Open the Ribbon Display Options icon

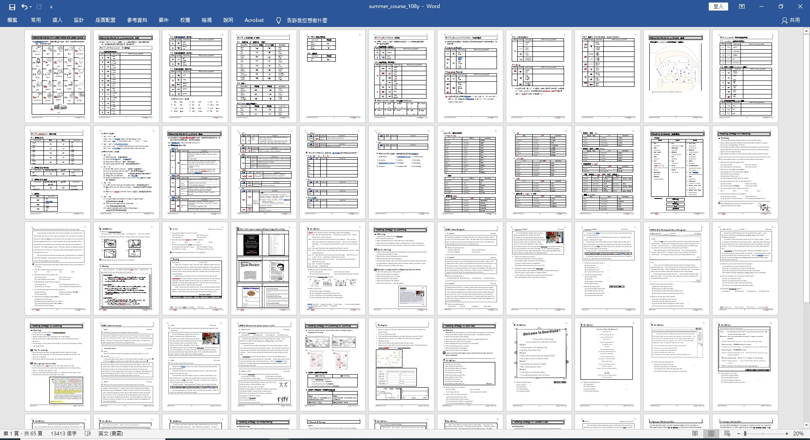pyautogui.click(x=742, y=7)
